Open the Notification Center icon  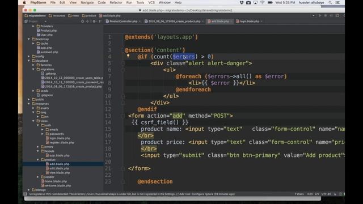[338, 2]
